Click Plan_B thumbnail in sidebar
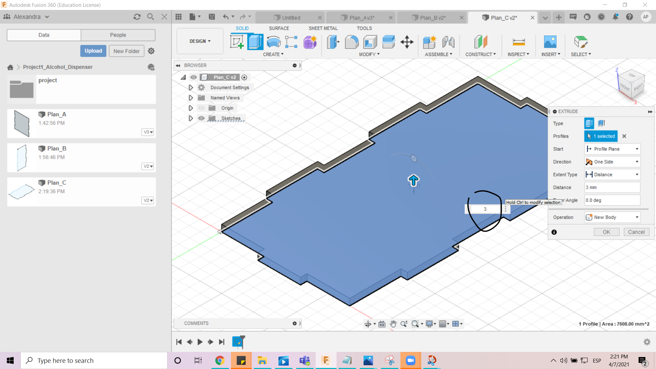Screen dimensions: 656x369 (x=22, y=156)
